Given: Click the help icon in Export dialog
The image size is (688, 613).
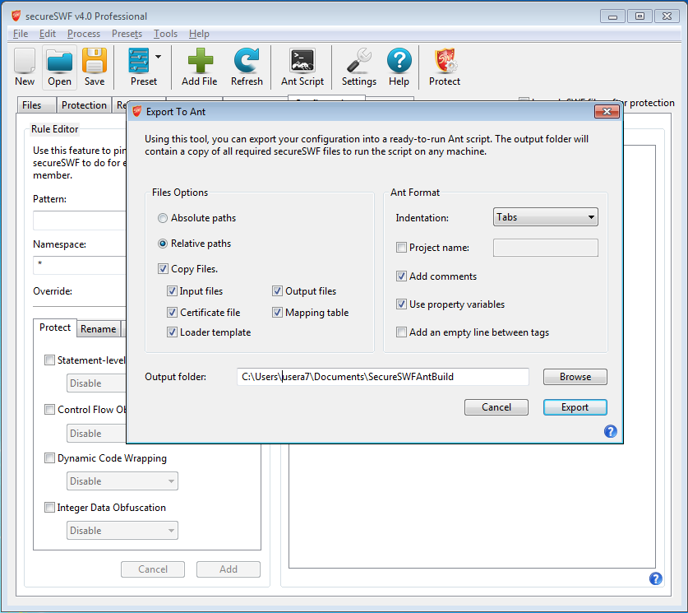Looking at the screenshot, I should click(610, 431).
